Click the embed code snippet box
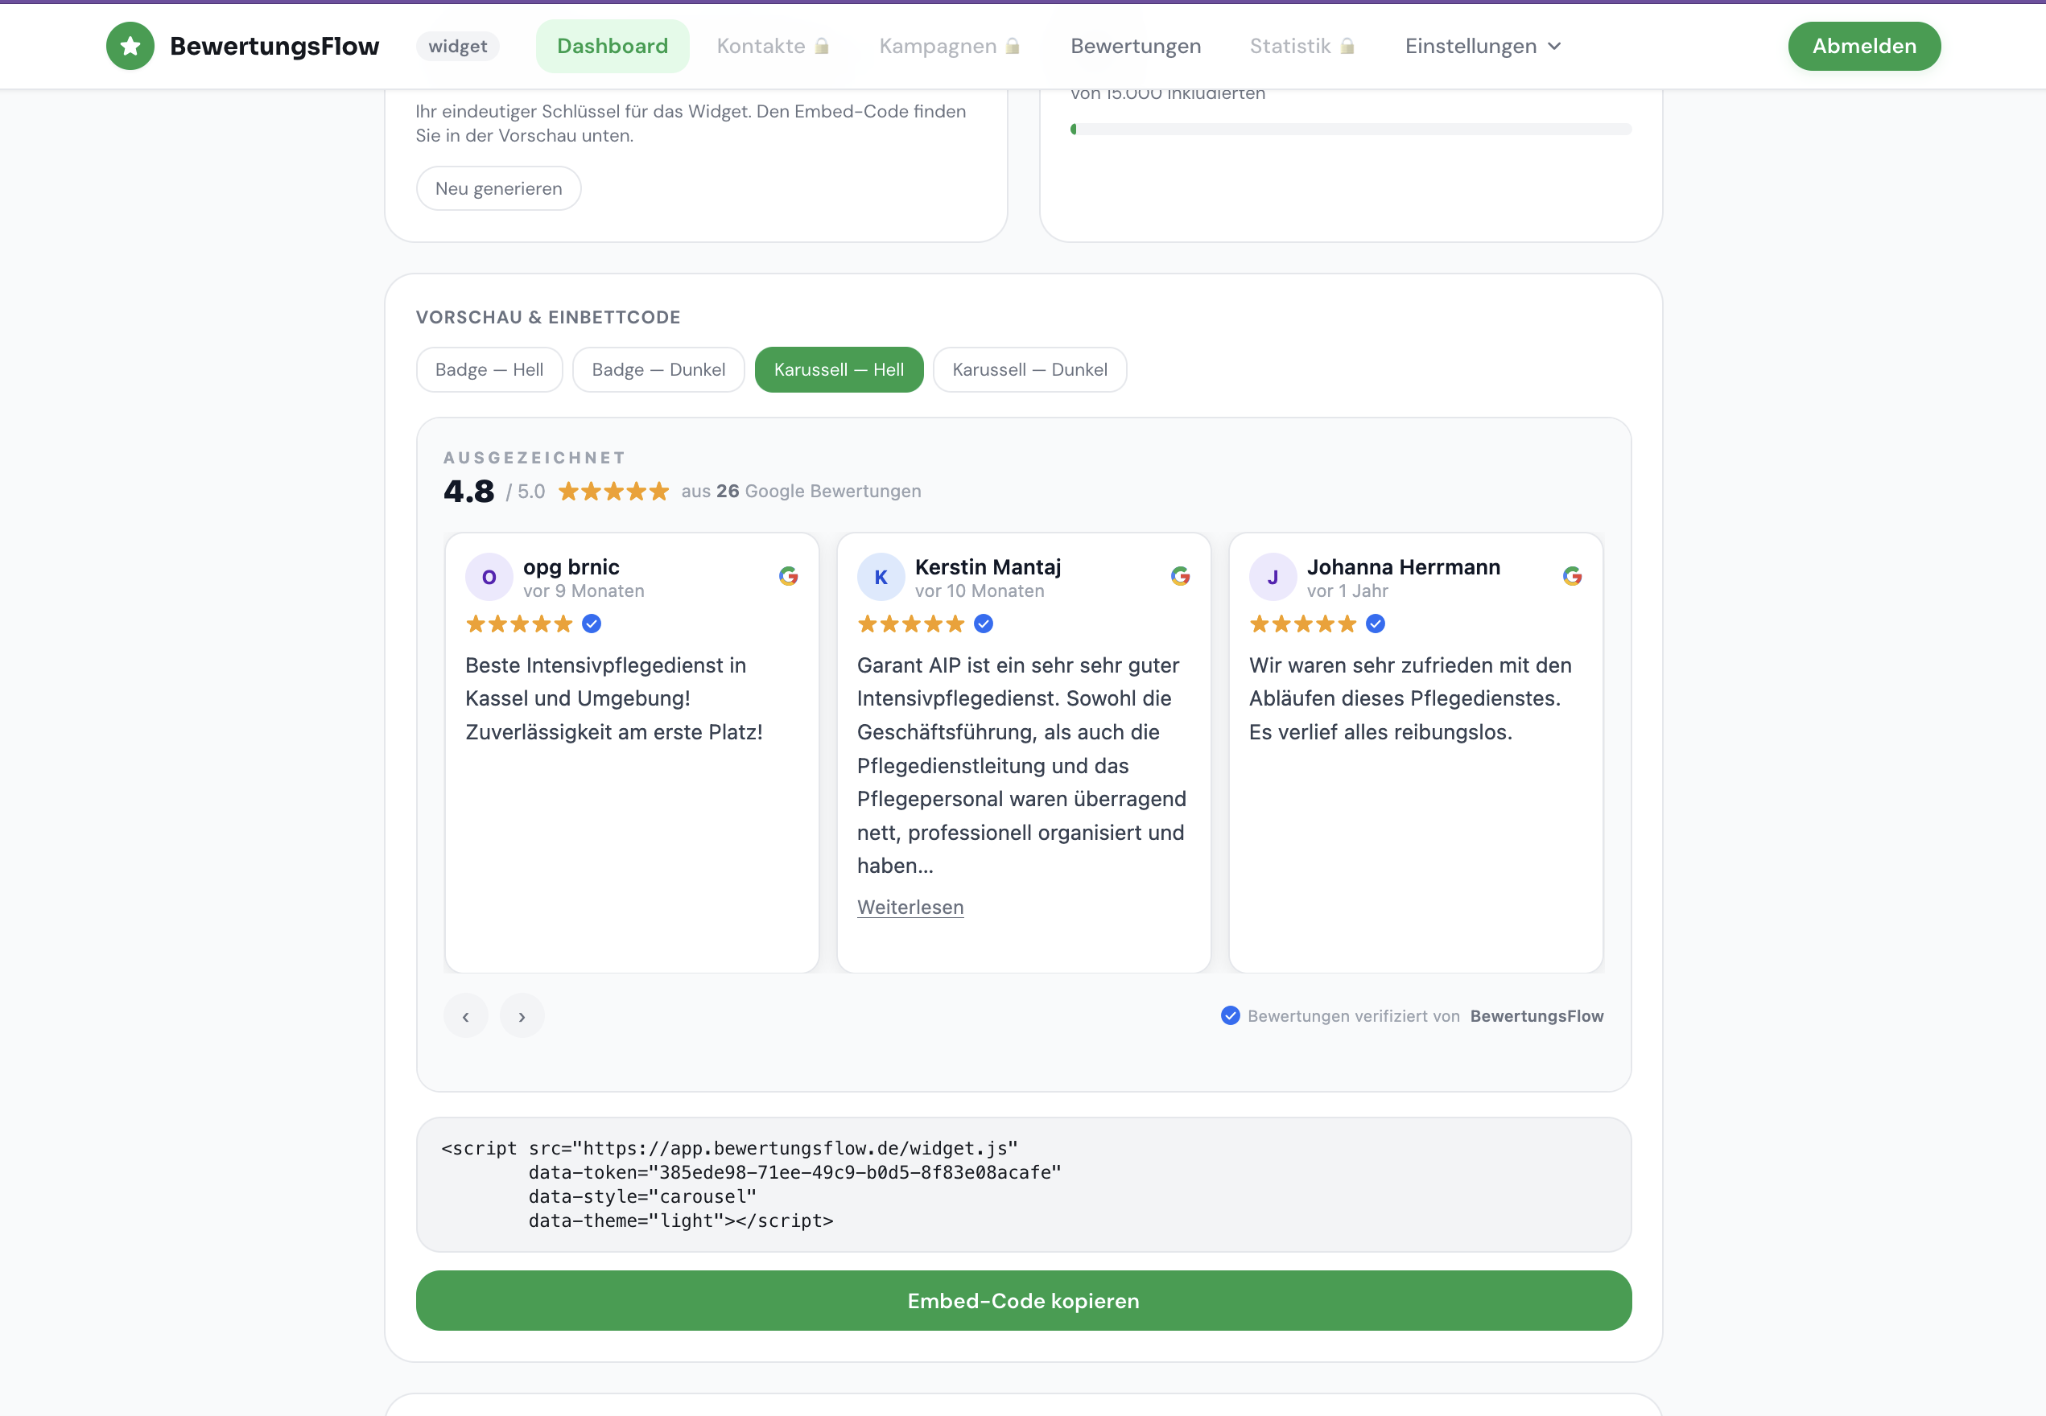 pos(1024,1184)
